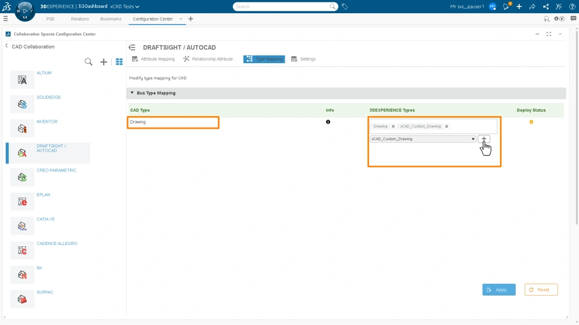Select the Configuration Center tab

(153, 19)
